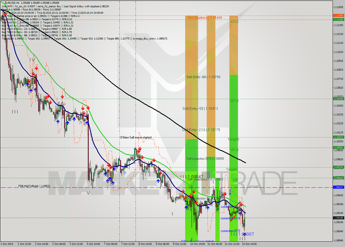This screenshot has height=247, width=345.
Task: Click the '4 Oct 14:00' time axis label
Action: point(94,244)
